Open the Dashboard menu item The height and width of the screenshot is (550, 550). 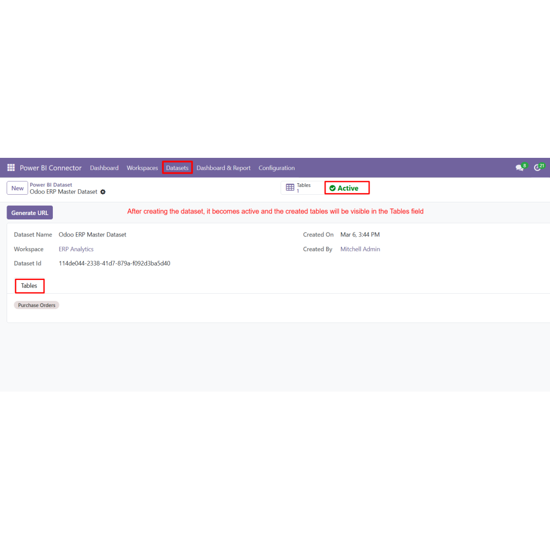pos(104,168)
